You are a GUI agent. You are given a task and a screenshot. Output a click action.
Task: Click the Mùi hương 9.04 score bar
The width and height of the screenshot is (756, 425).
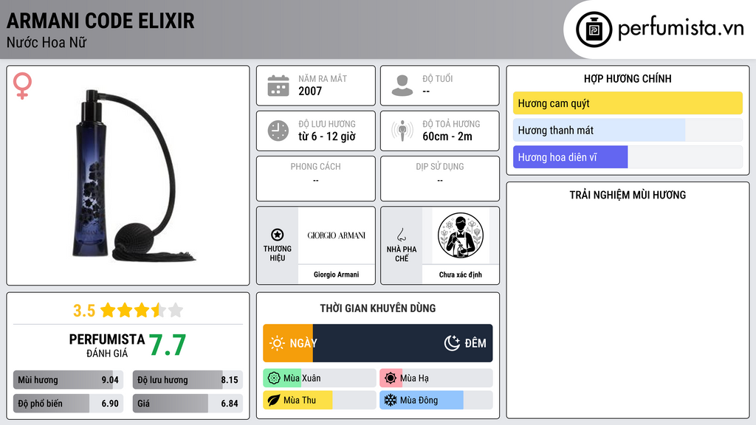68,380
